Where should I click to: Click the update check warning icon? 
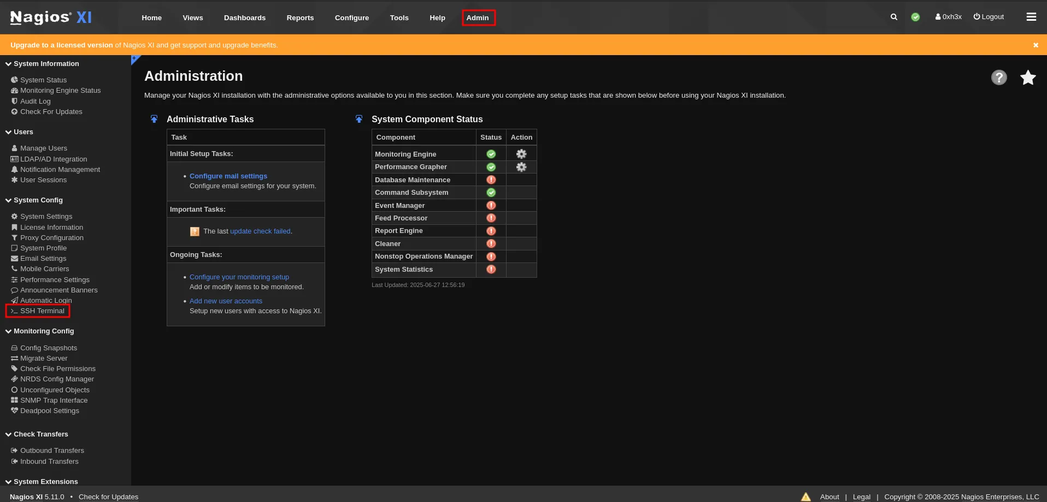tap(195, 231)
